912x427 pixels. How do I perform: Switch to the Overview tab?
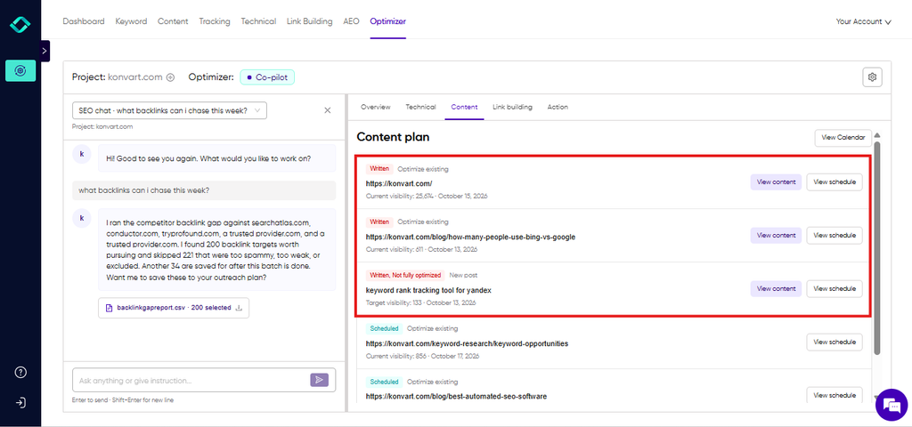coord(376,107)
